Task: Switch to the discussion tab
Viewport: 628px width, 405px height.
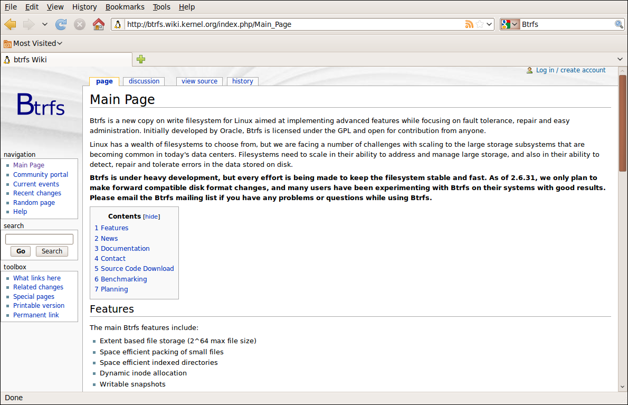Action: point(144,81)
